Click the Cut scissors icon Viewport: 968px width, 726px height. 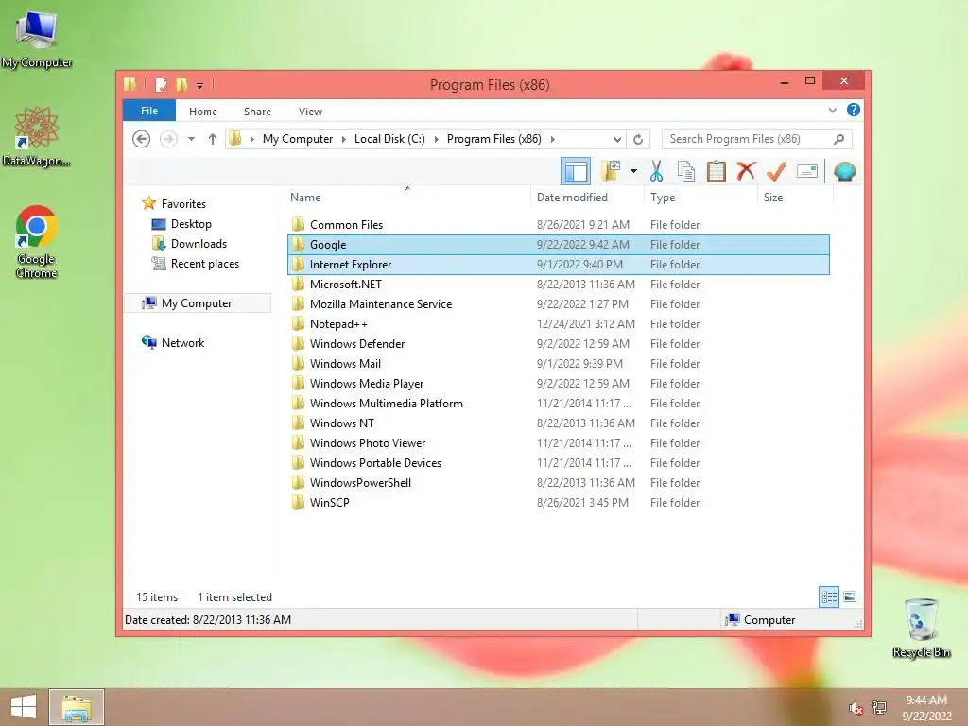pyautogui.click(x=656, y=171)
